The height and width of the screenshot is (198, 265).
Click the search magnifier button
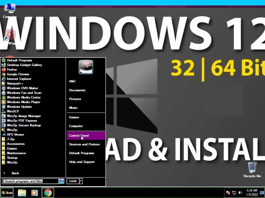click(x=62, y=181)
